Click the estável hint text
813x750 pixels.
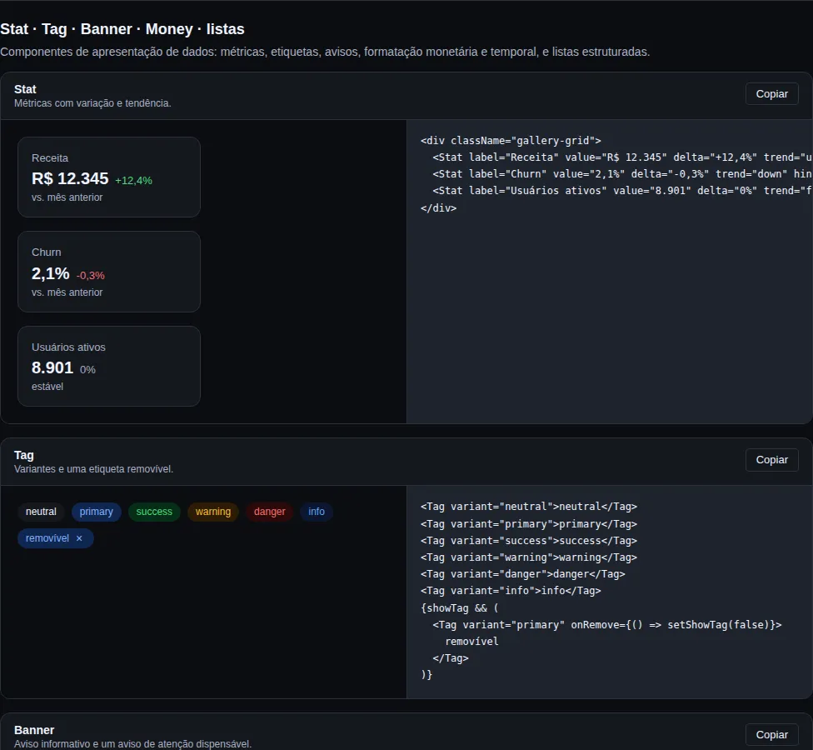pyautogui.click(x=47, y=387)
